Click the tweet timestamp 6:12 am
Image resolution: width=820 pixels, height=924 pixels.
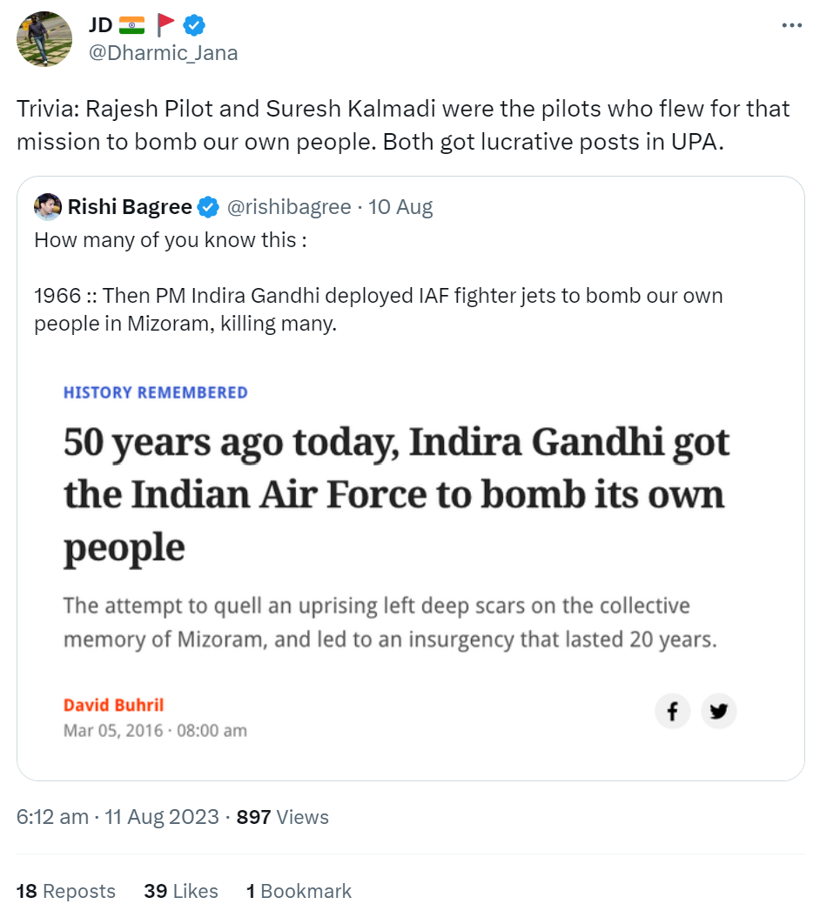(x=52, y=817)
